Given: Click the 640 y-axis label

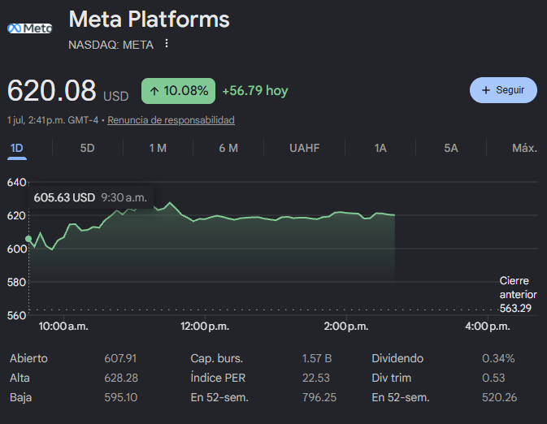Looking at the screenshot, I should pos(16,183).
